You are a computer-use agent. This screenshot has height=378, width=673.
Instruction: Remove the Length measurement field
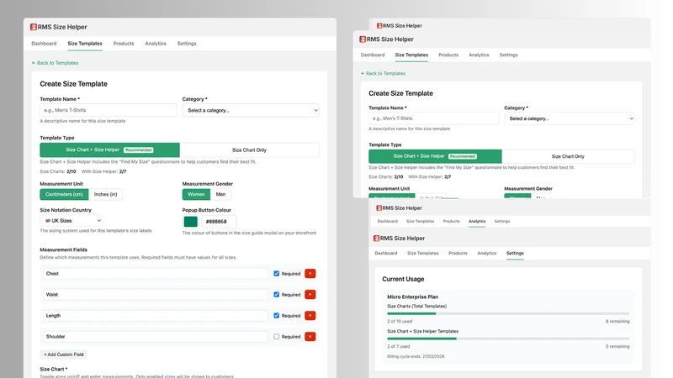(310, 316)
